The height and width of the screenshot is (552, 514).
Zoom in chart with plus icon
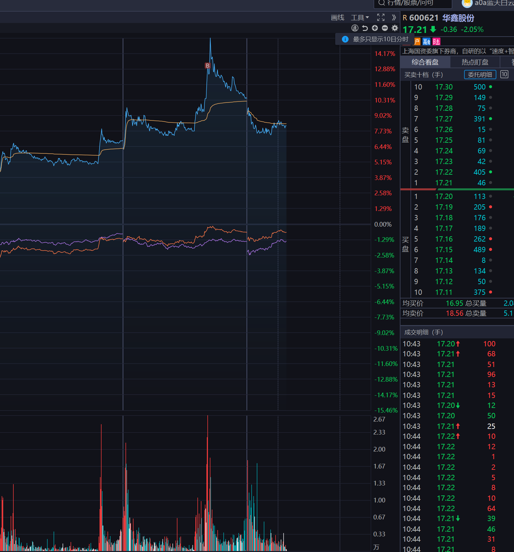375,28
